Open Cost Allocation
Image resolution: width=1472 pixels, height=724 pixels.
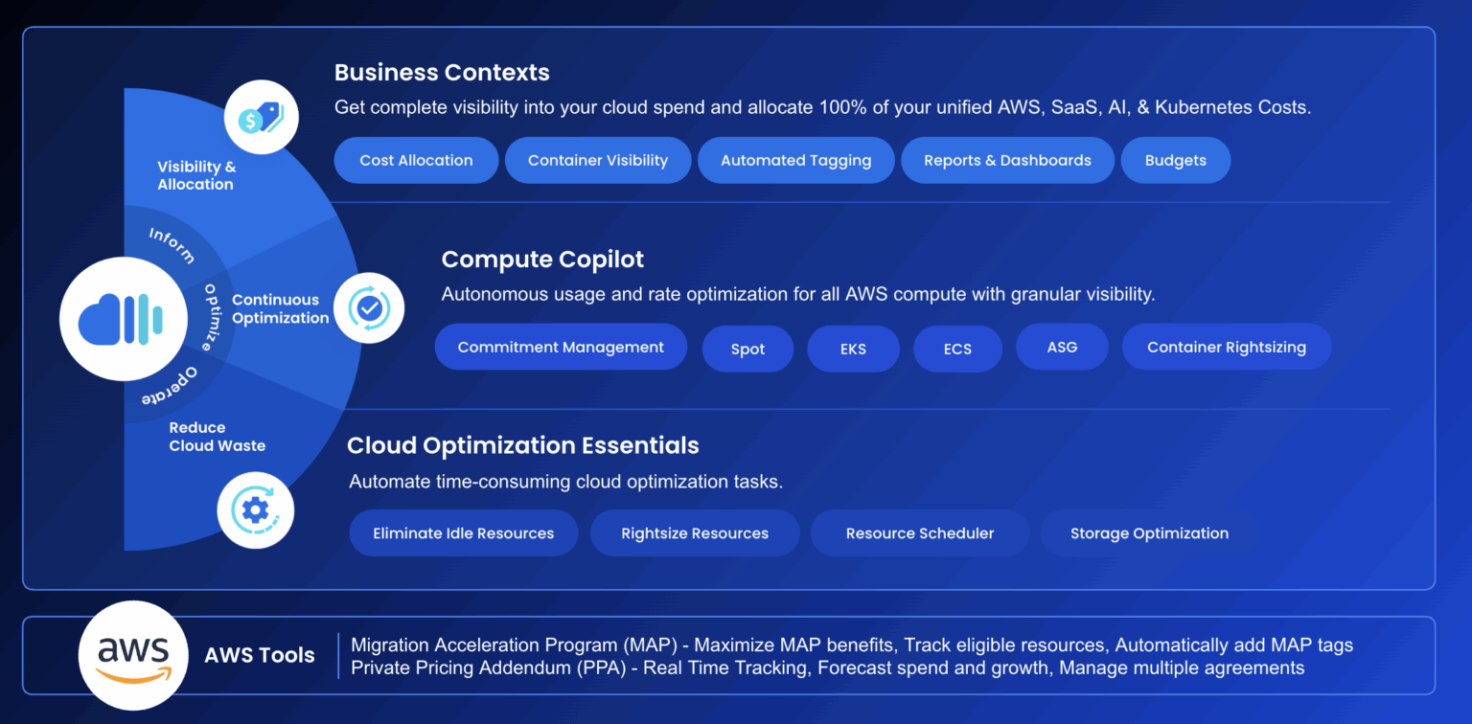(x=415, y=160)
